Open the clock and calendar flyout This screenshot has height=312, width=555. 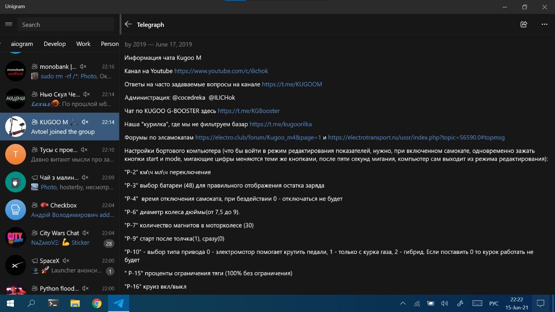[x=516, y=303]
